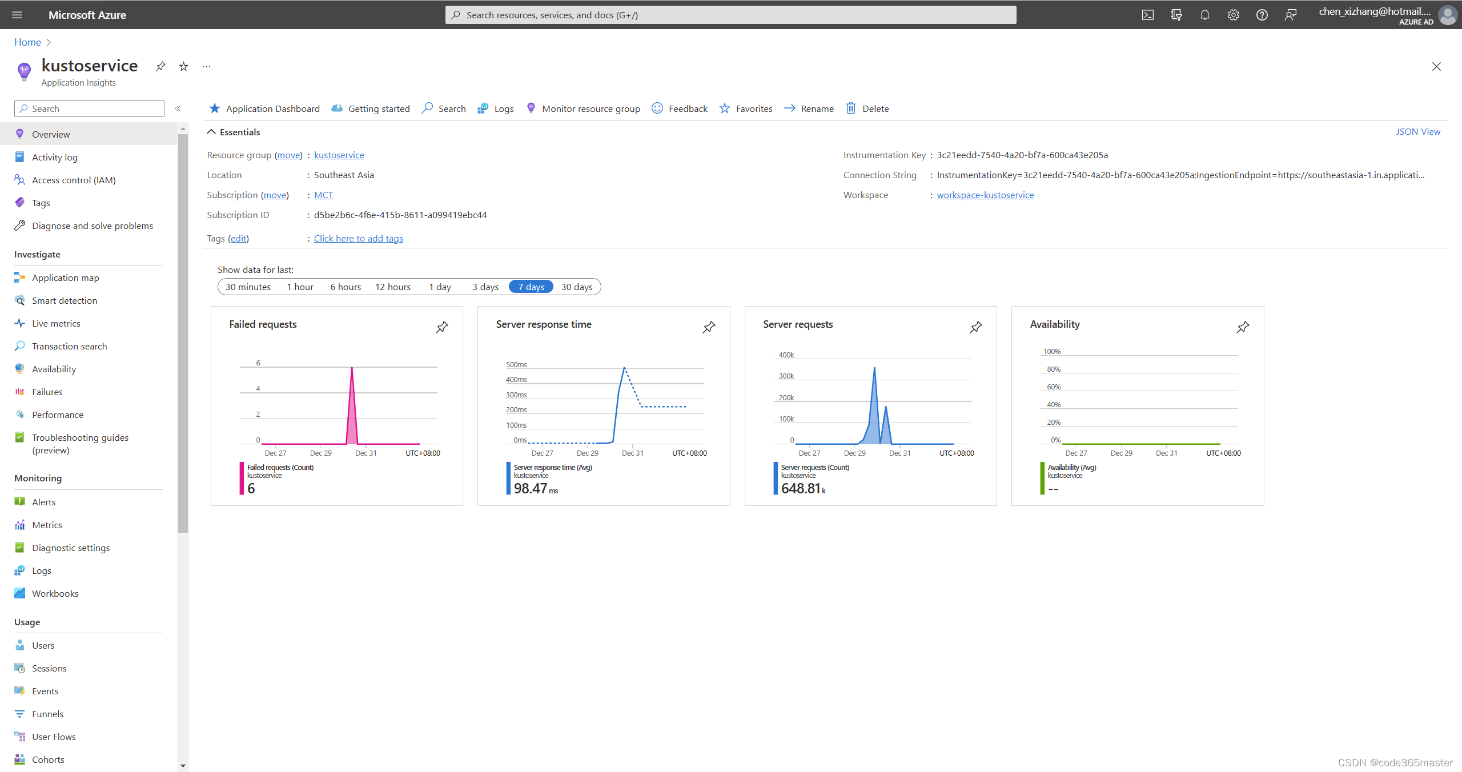Click the JSON View link
Viewport: 1462px width, 772px height.
pyautogui.click(x=1418, y=132)
